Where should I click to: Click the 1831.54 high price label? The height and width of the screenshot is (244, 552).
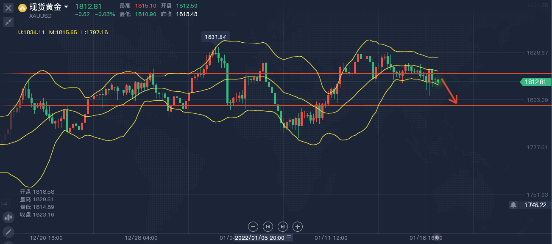click(x=215, y=37)
